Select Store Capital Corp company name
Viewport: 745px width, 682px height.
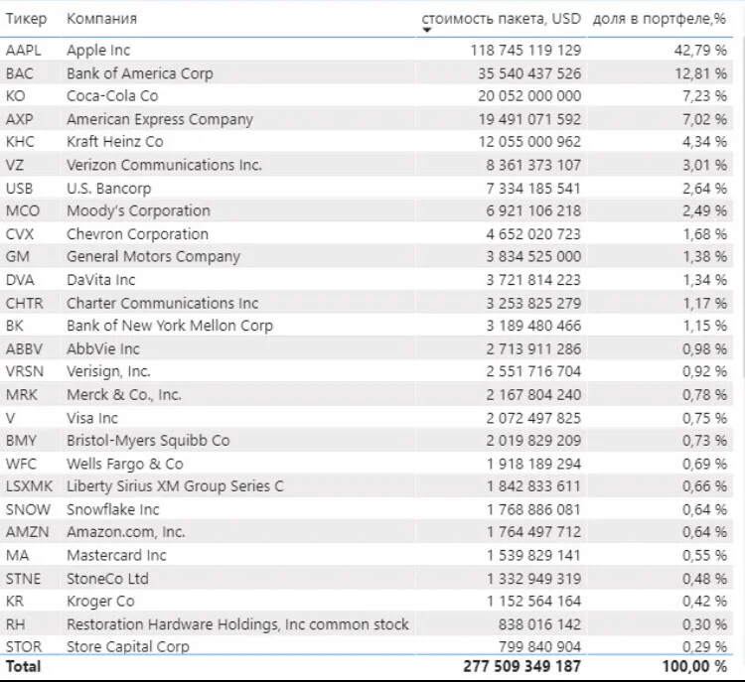click(128, 647)
